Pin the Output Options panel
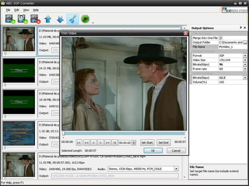Screen dimensions: 249x186 [x=241, y=28]
